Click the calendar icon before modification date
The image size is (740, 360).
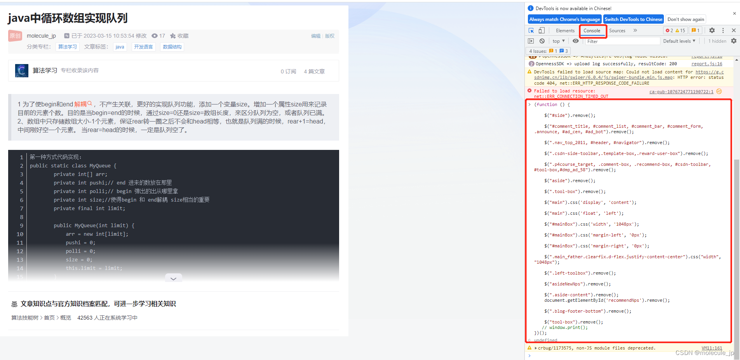click(x=67, y=36)
